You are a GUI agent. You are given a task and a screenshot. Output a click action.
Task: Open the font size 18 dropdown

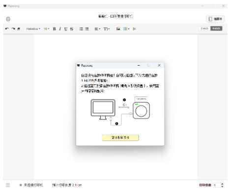(46, 29)
